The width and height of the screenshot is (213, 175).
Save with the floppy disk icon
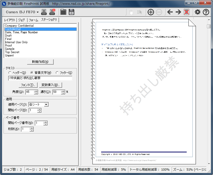click(72, 12)
